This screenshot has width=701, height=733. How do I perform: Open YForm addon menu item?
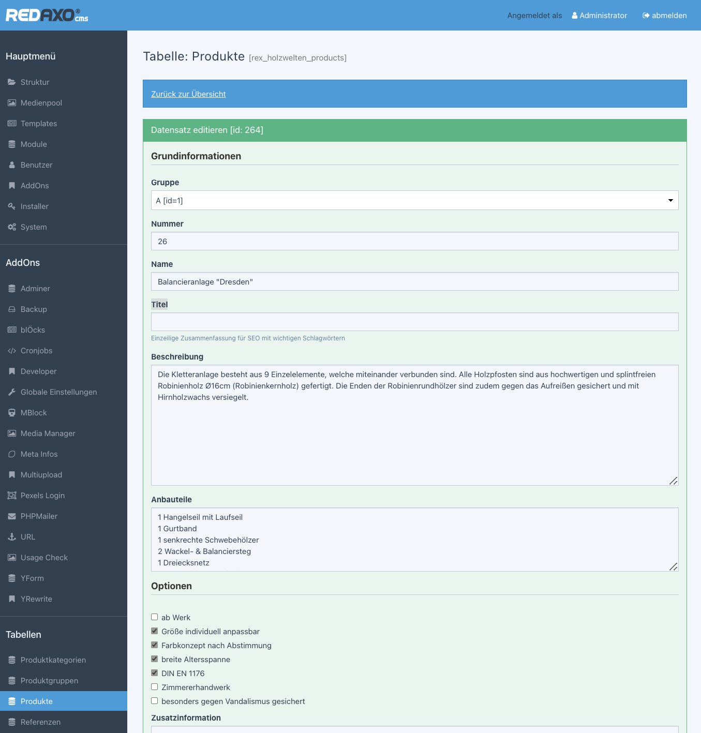tap(32, 578)
